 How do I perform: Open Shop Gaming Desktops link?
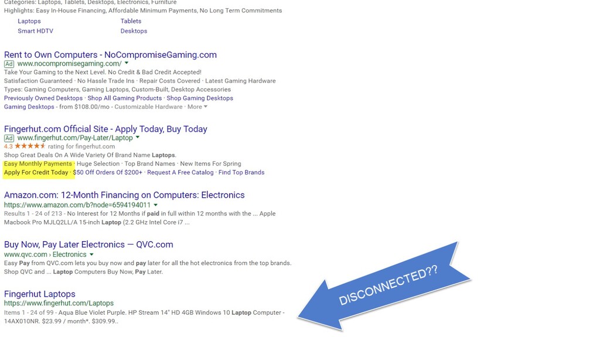click(x=200, y=98)
